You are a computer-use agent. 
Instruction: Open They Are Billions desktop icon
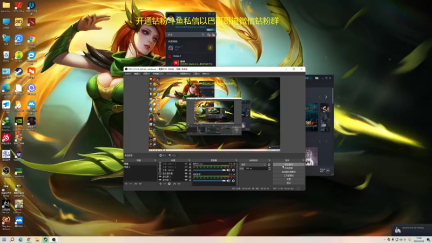[x=6, y=222]
